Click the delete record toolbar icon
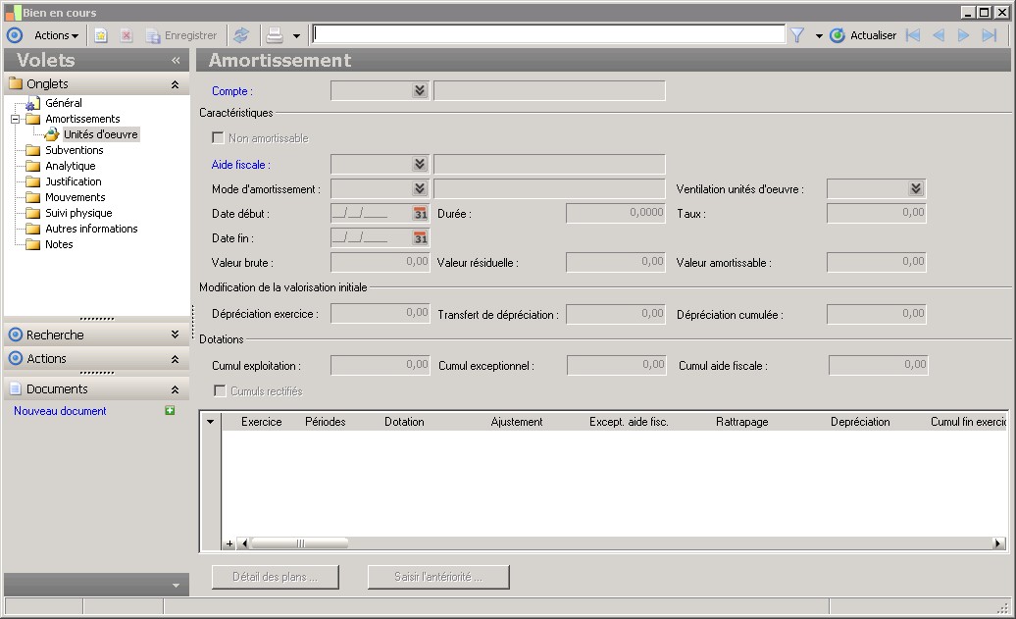Viewport: 1016px width, 619px height. point(127,35)
